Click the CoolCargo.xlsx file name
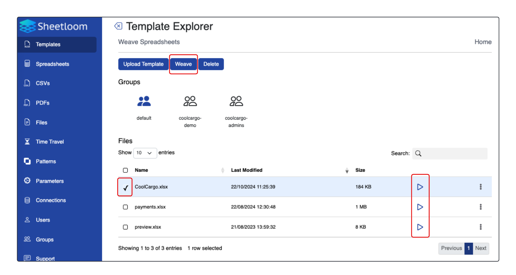Screen dimensions: 516x275 coord(151,187)
